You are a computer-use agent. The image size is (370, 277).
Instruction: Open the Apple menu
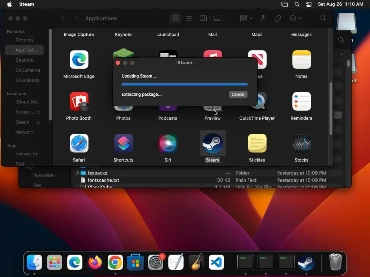(x=9, y=4)
